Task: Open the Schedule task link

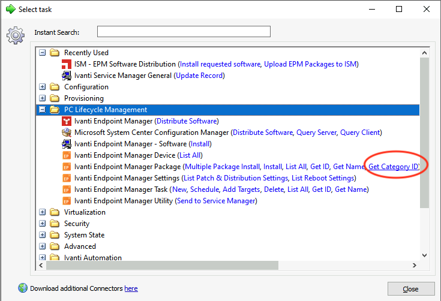Action: [x=205, y=189]
